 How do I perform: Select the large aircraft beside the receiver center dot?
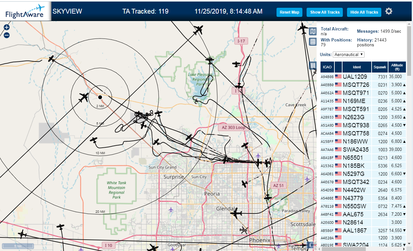click(84, 97)
